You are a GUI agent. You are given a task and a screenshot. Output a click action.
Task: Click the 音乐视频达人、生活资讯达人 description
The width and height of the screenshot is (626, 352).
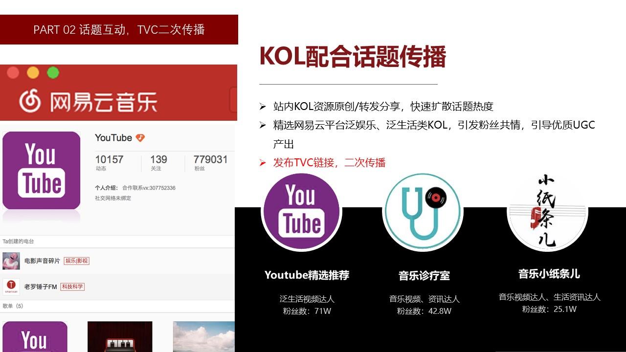click(550, 297)
